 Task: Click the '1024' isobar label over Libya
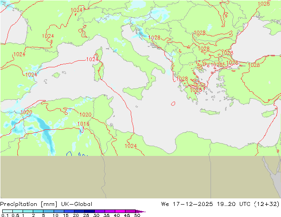pyautogui.click(x=131, y=146)
